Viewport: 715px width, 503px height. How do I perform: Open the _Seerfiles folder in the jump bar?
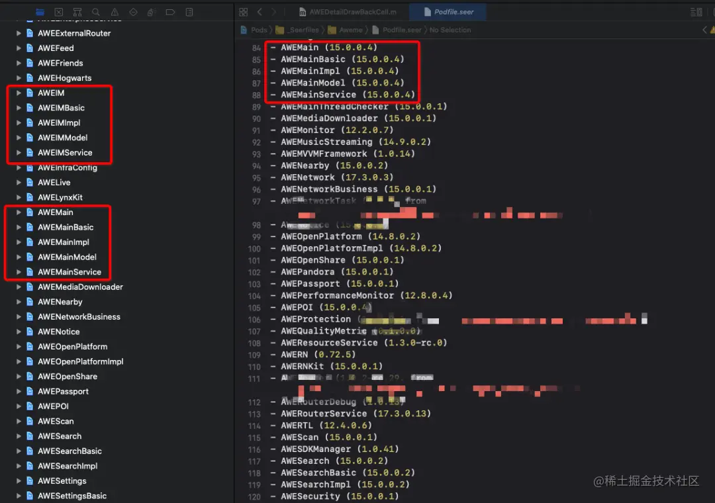click(297, 30)
